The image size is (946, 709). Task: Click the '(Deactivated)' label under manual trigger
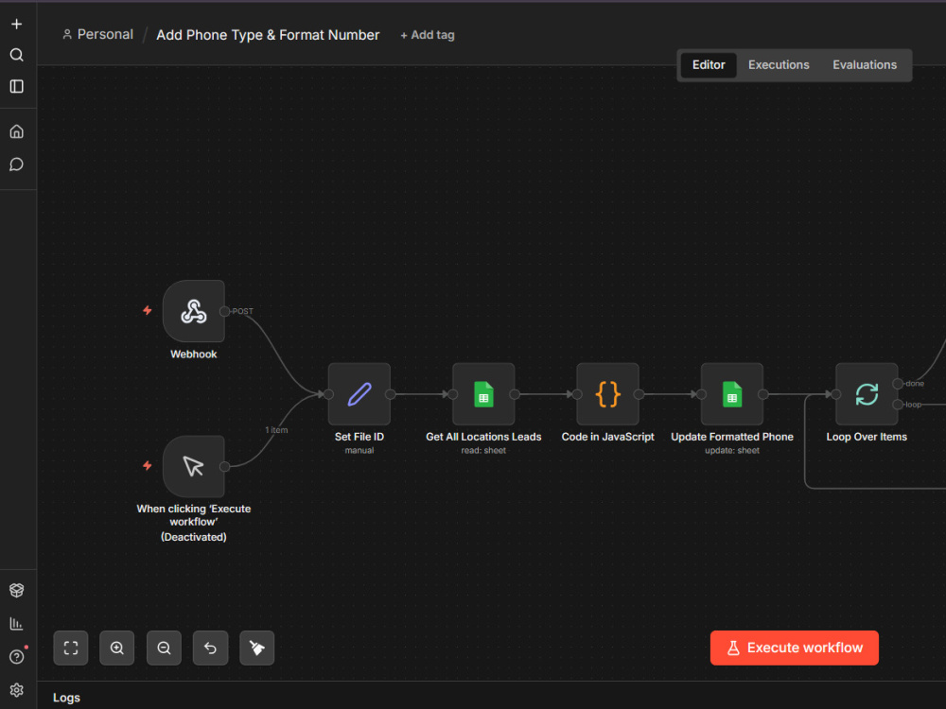coord(194,537)
